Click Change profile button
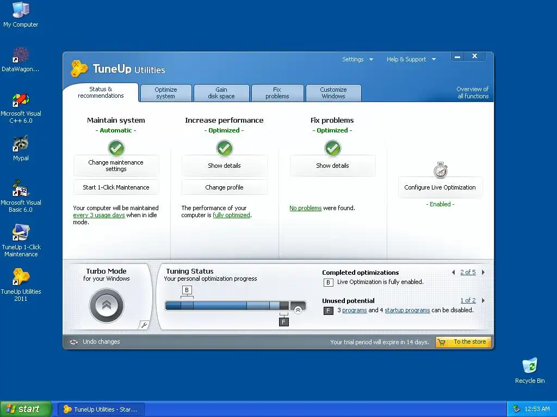The height and width of the screenshot is (417, 557). pos(225,187)
